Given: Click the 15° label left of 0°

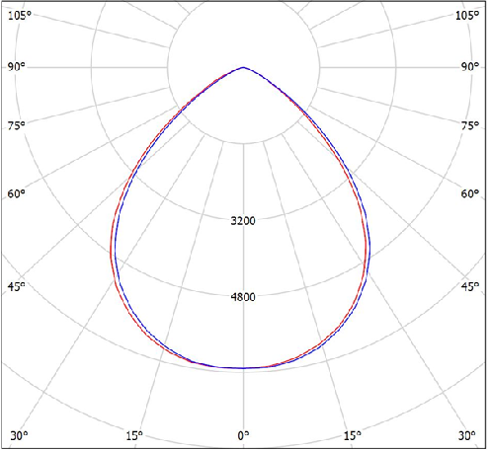Looking at the screenshot, I should 134,436.
